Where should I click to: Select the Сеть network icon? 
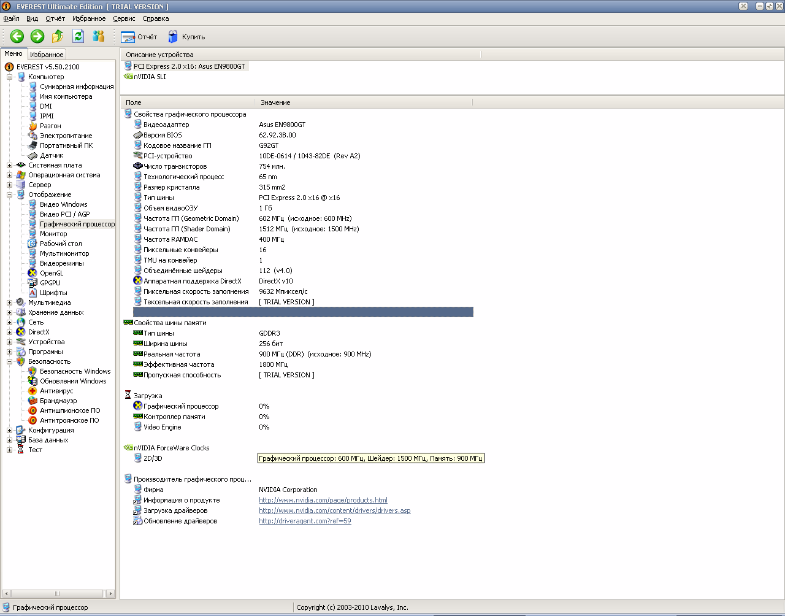click(x=21, y=322)
